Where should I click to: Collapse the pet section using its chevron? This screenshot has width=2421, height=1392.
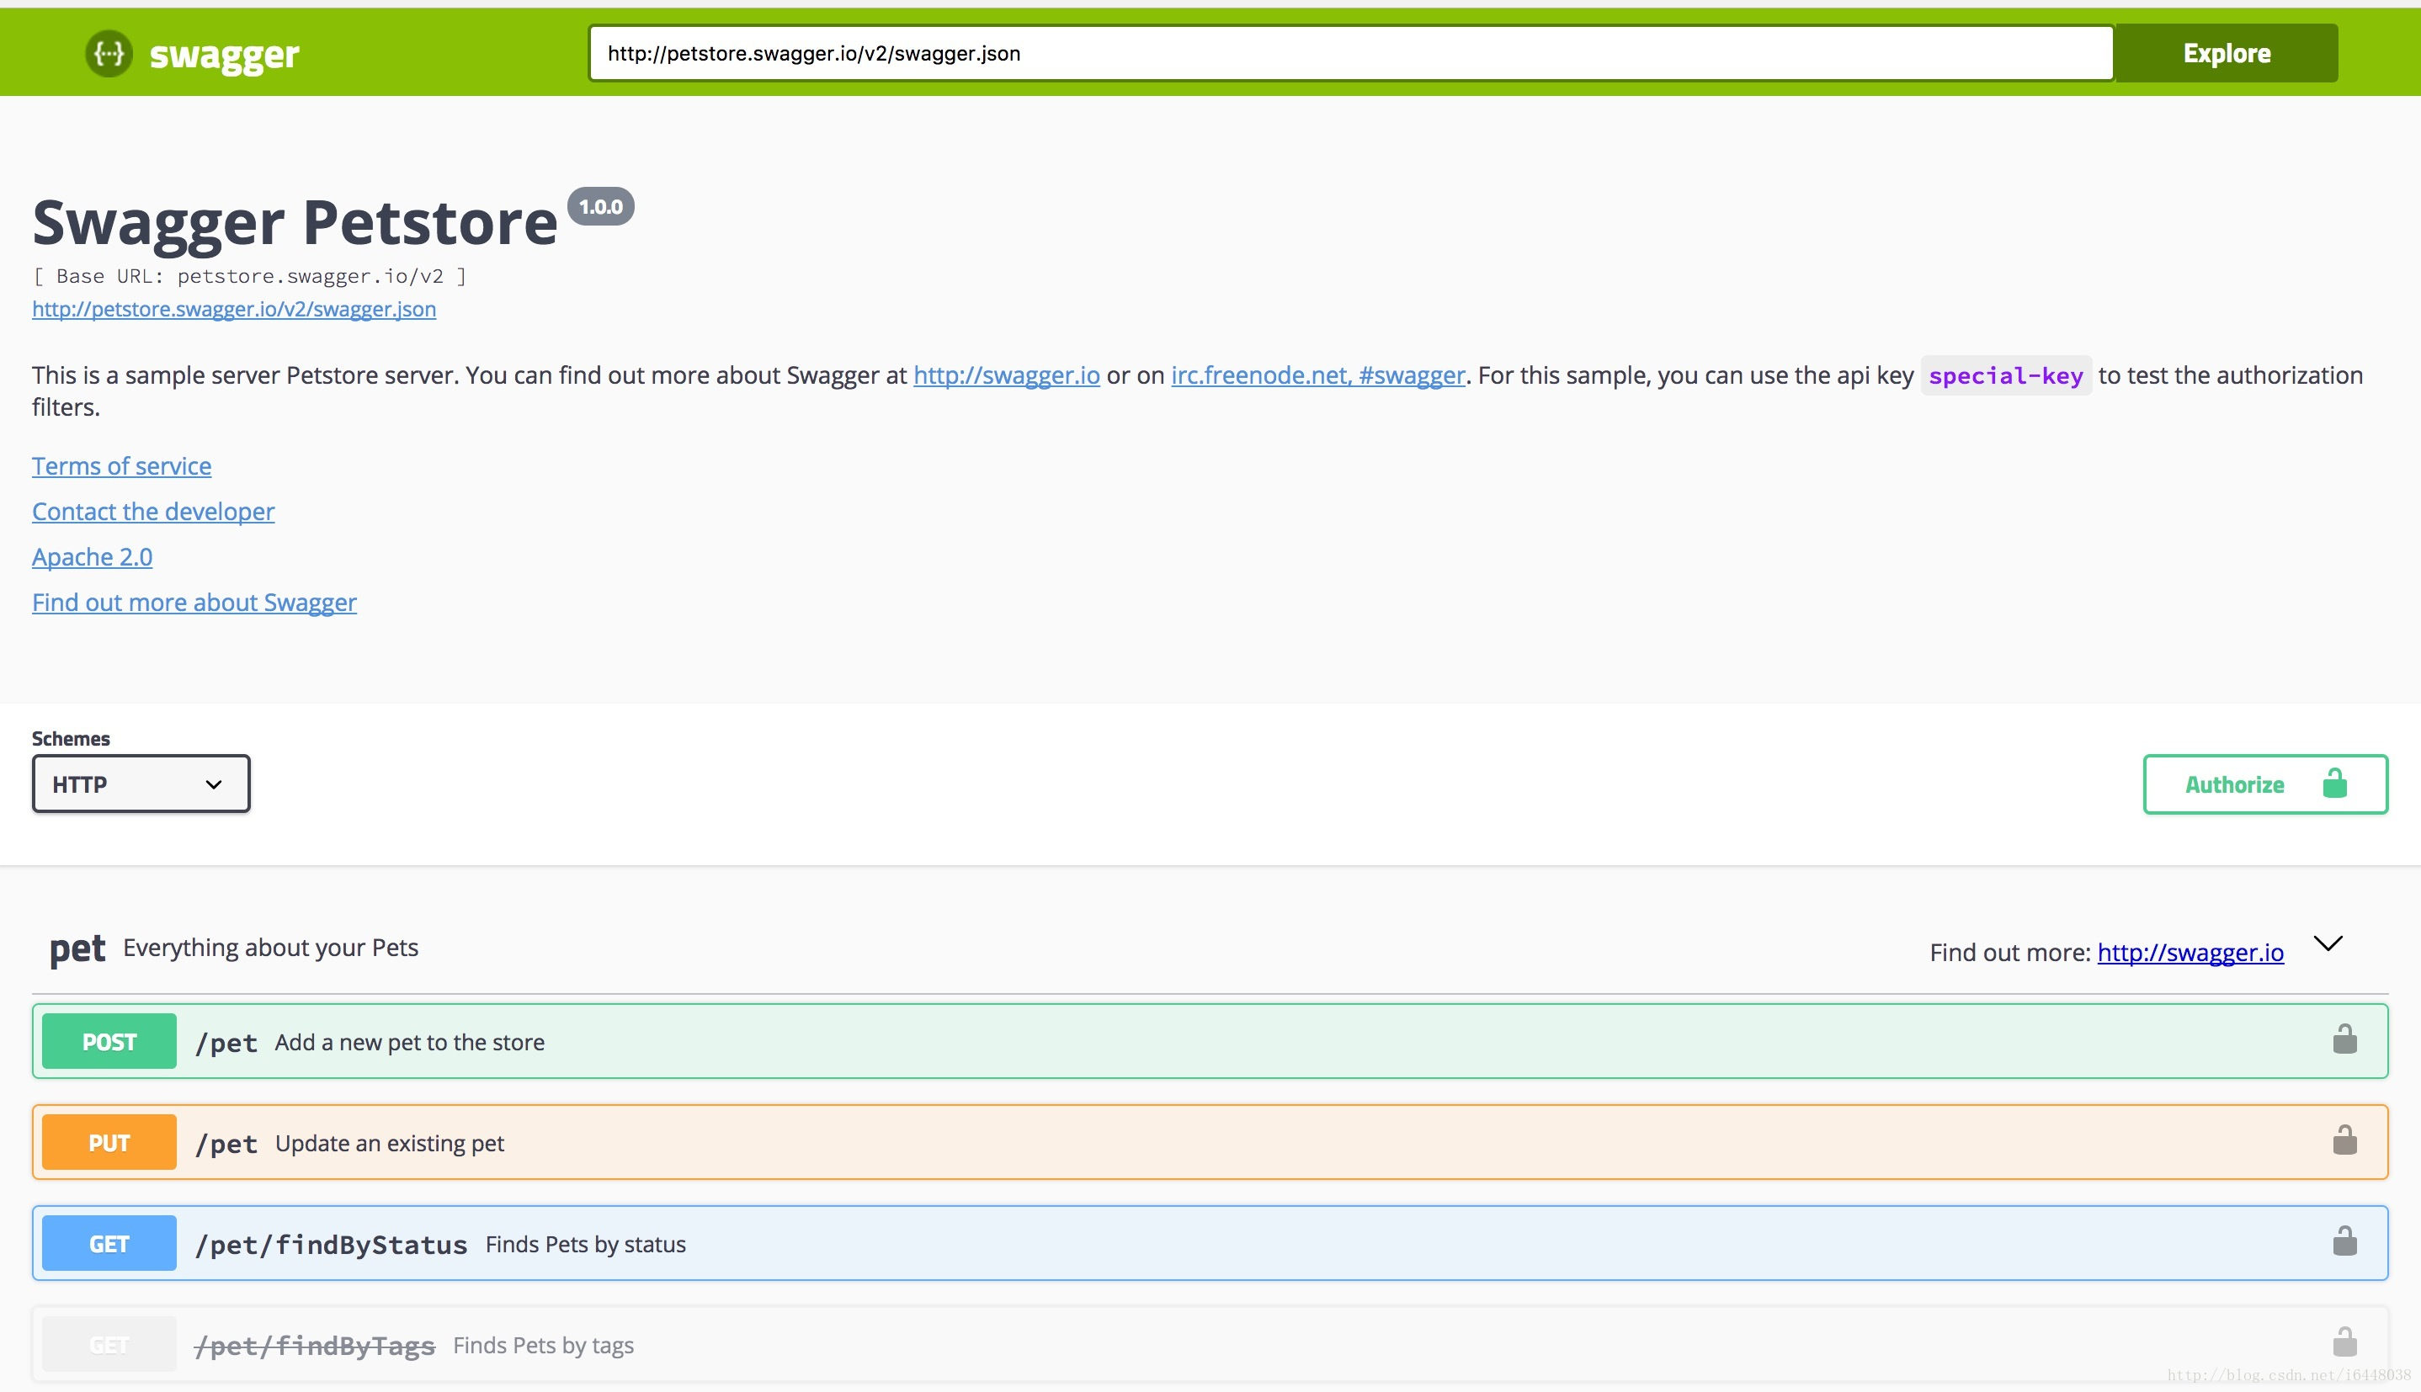click(2328, 943)
